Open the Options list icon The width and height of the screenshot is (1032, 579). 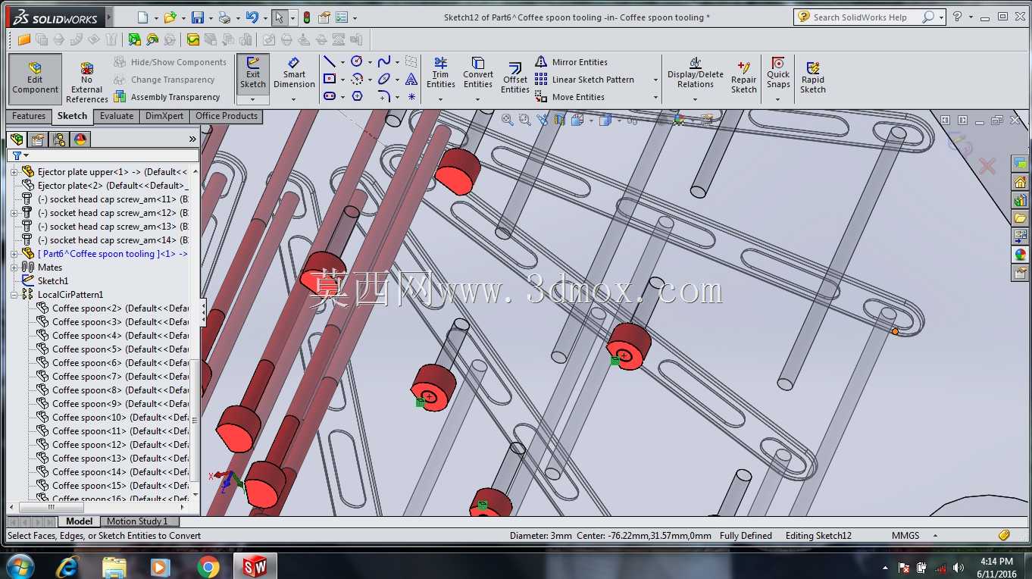point(341,17)
